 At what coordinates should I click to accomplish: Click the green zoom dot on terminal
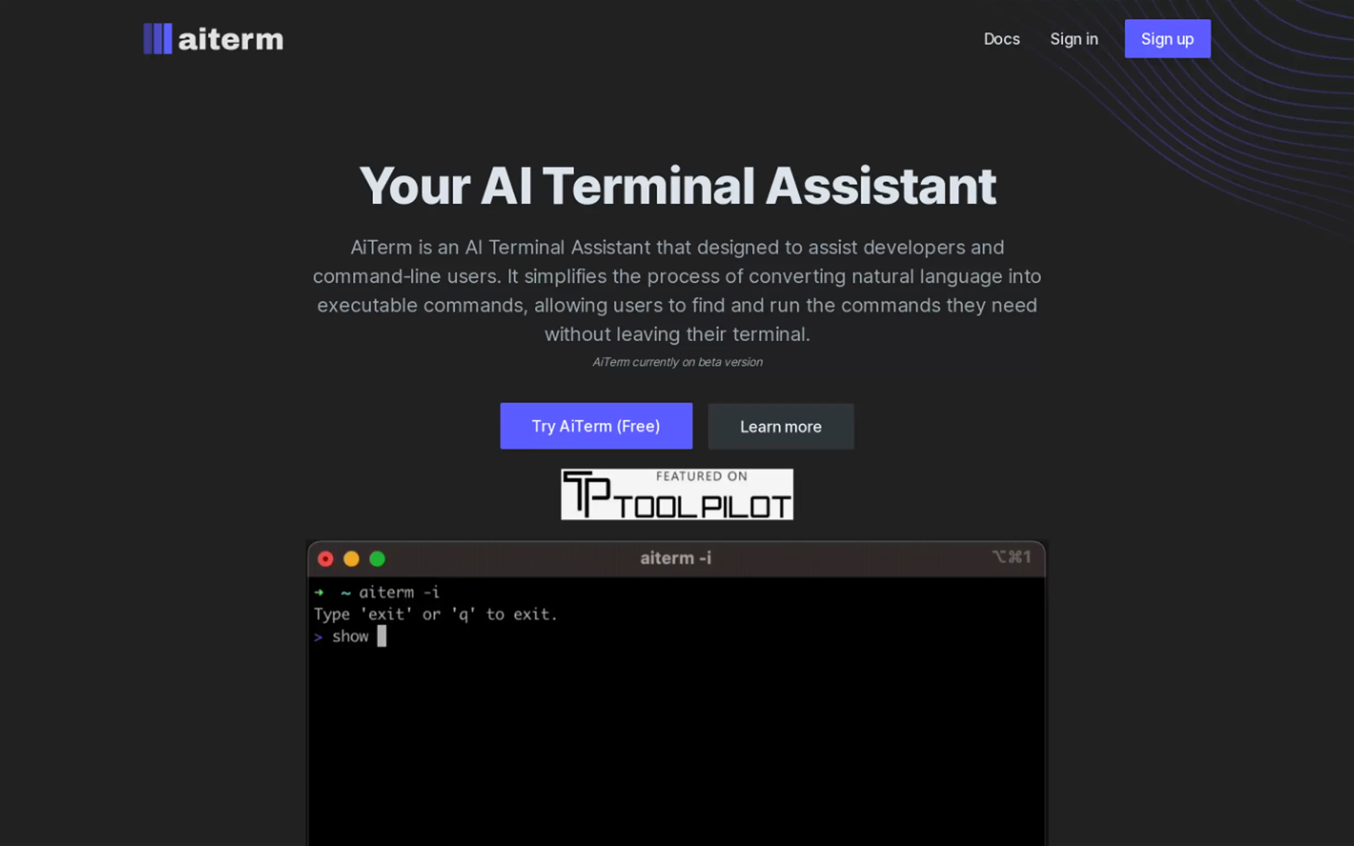pyautogui.click(x=378, y=558)
